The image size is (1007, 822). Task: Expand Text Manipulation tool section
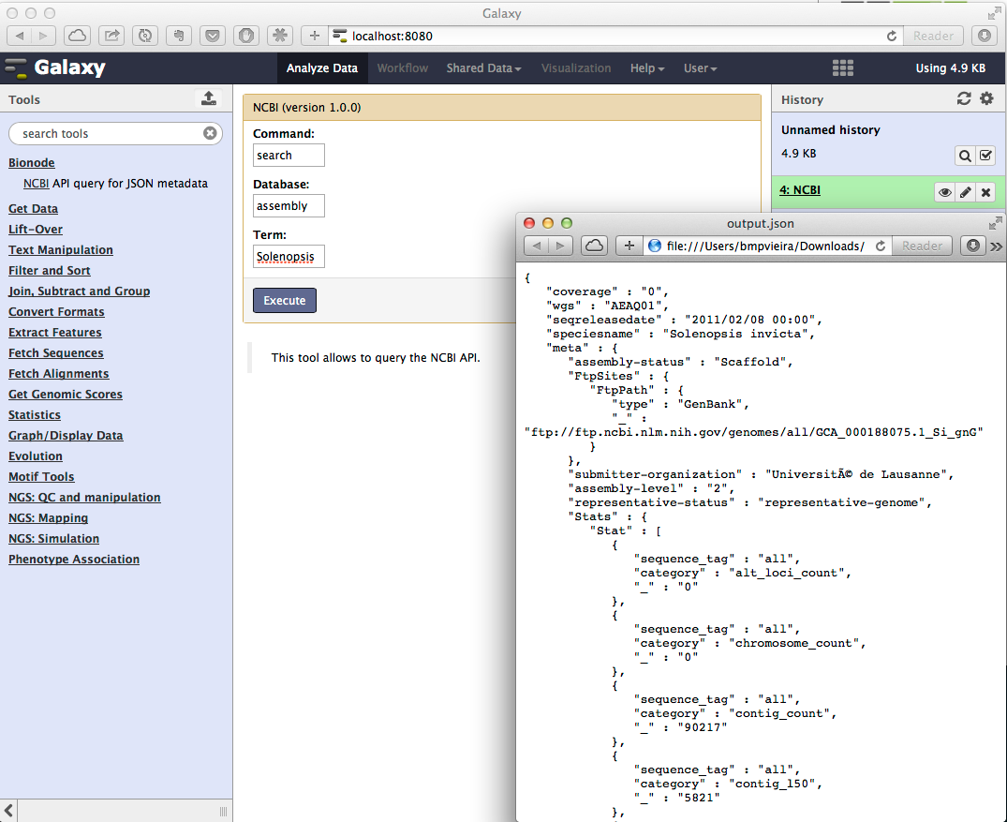(60, 249)
